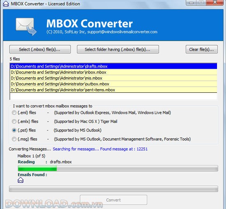Click the 'Emails Found :' label
The width and height of the screenshot is (226, 209).
coord(32,175)
